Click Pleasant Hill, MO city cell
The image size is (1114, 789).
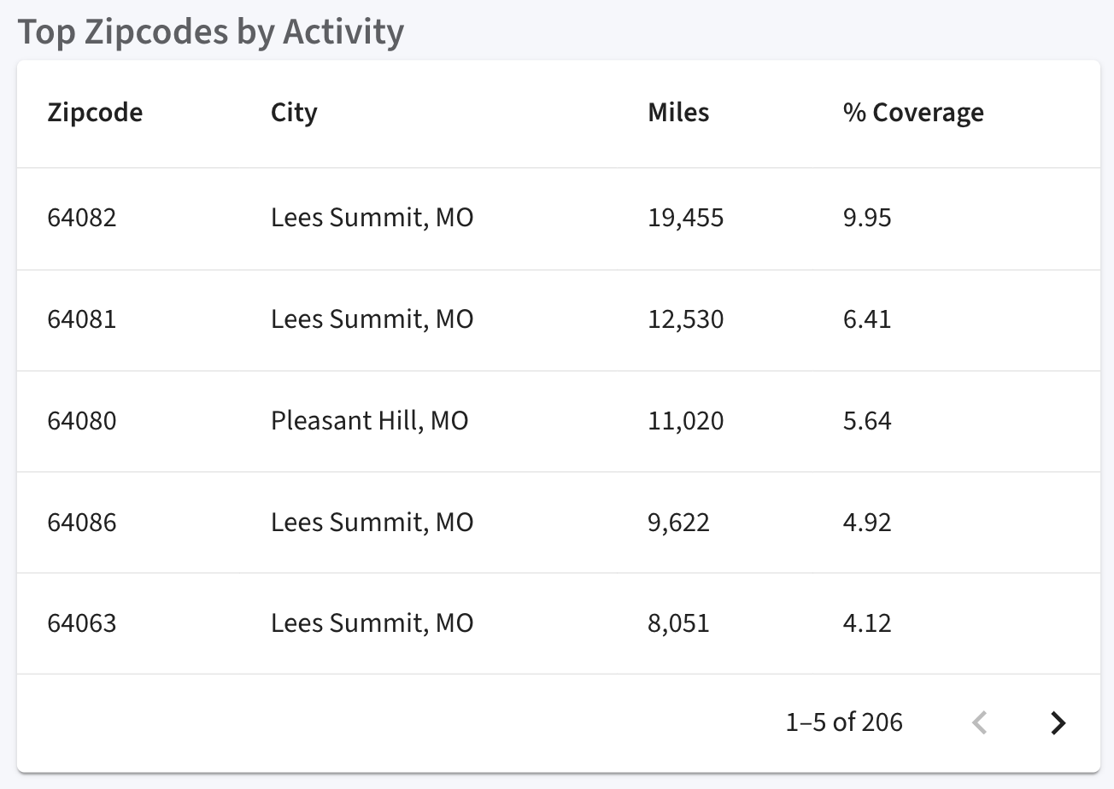pos(370,421)
